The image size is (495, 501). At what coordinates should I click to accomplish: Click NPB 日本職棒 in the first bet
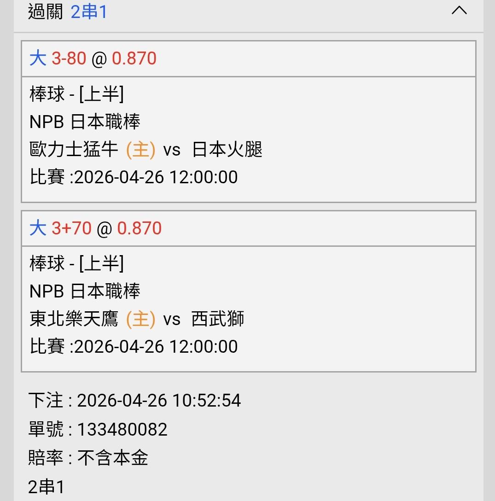[85, 122]
